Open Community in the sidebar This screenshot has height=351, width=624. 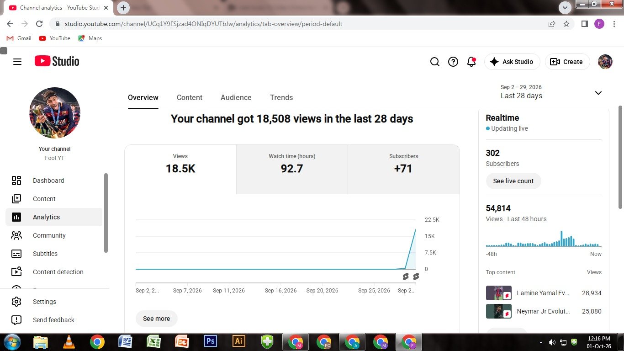click(54, 235)
